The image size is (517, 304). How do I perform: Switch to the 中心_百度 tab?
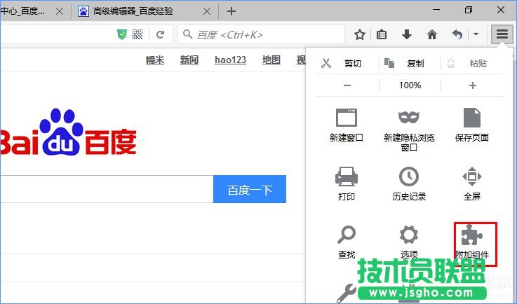(34, 11)
